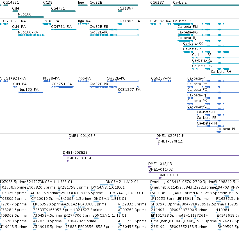Select EST RP003564858.5prime
Screen dimensions: 239x231
point(97,227)
